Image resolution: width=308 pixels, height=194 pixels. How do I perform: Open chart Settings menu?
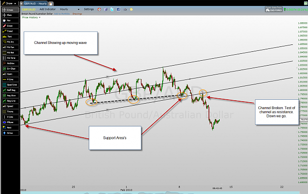click(89, 9)
